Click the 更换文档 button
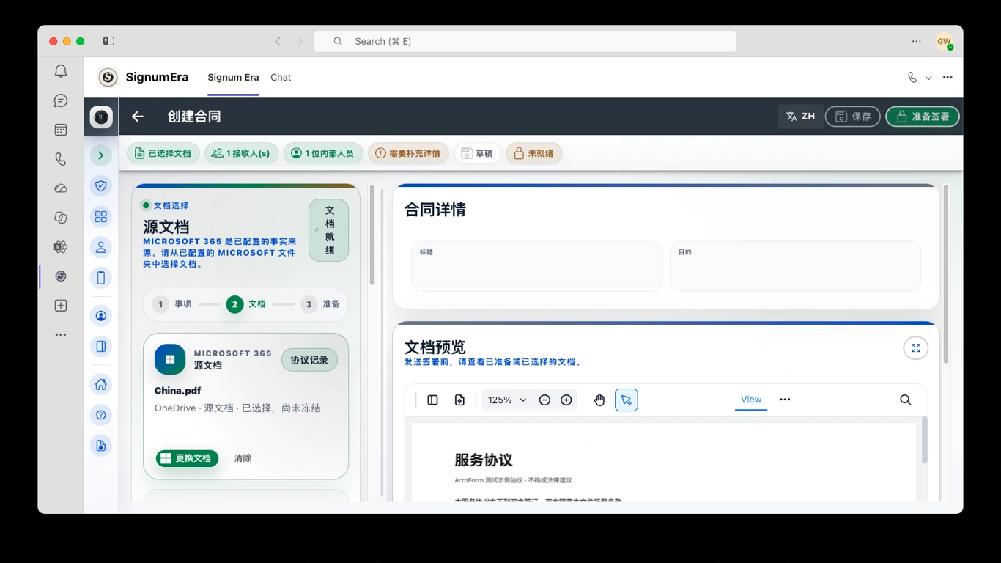The height and width of the screenshot is (563, 1001). [187, 458]
